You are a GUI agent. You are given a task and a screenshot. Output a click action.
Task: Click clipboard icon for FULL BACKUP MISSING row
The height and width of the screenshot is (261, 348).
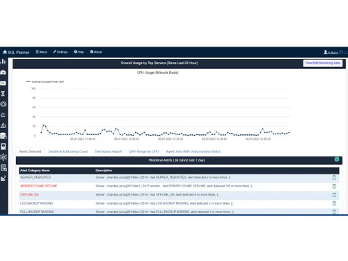coord(334,212)
